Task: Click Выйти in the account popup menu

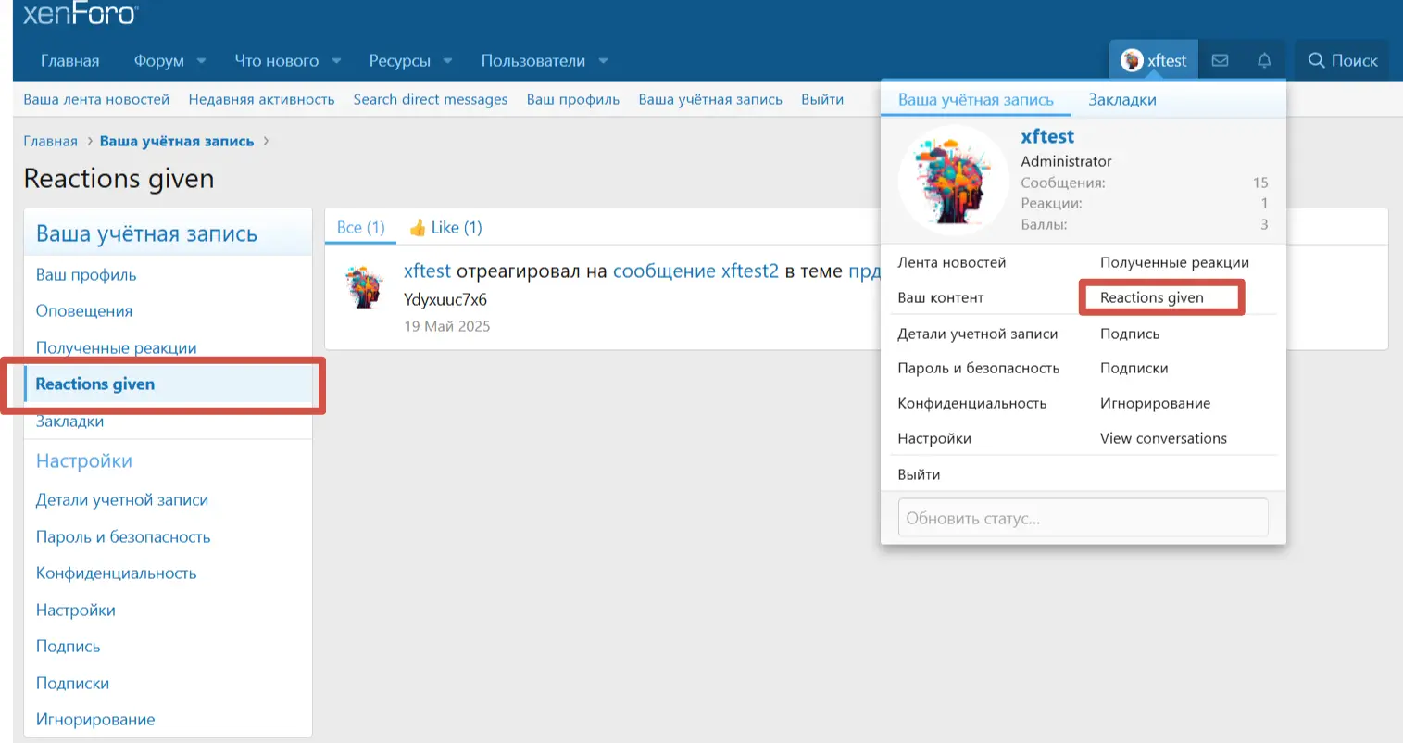Action: click(x=919, y=474)
